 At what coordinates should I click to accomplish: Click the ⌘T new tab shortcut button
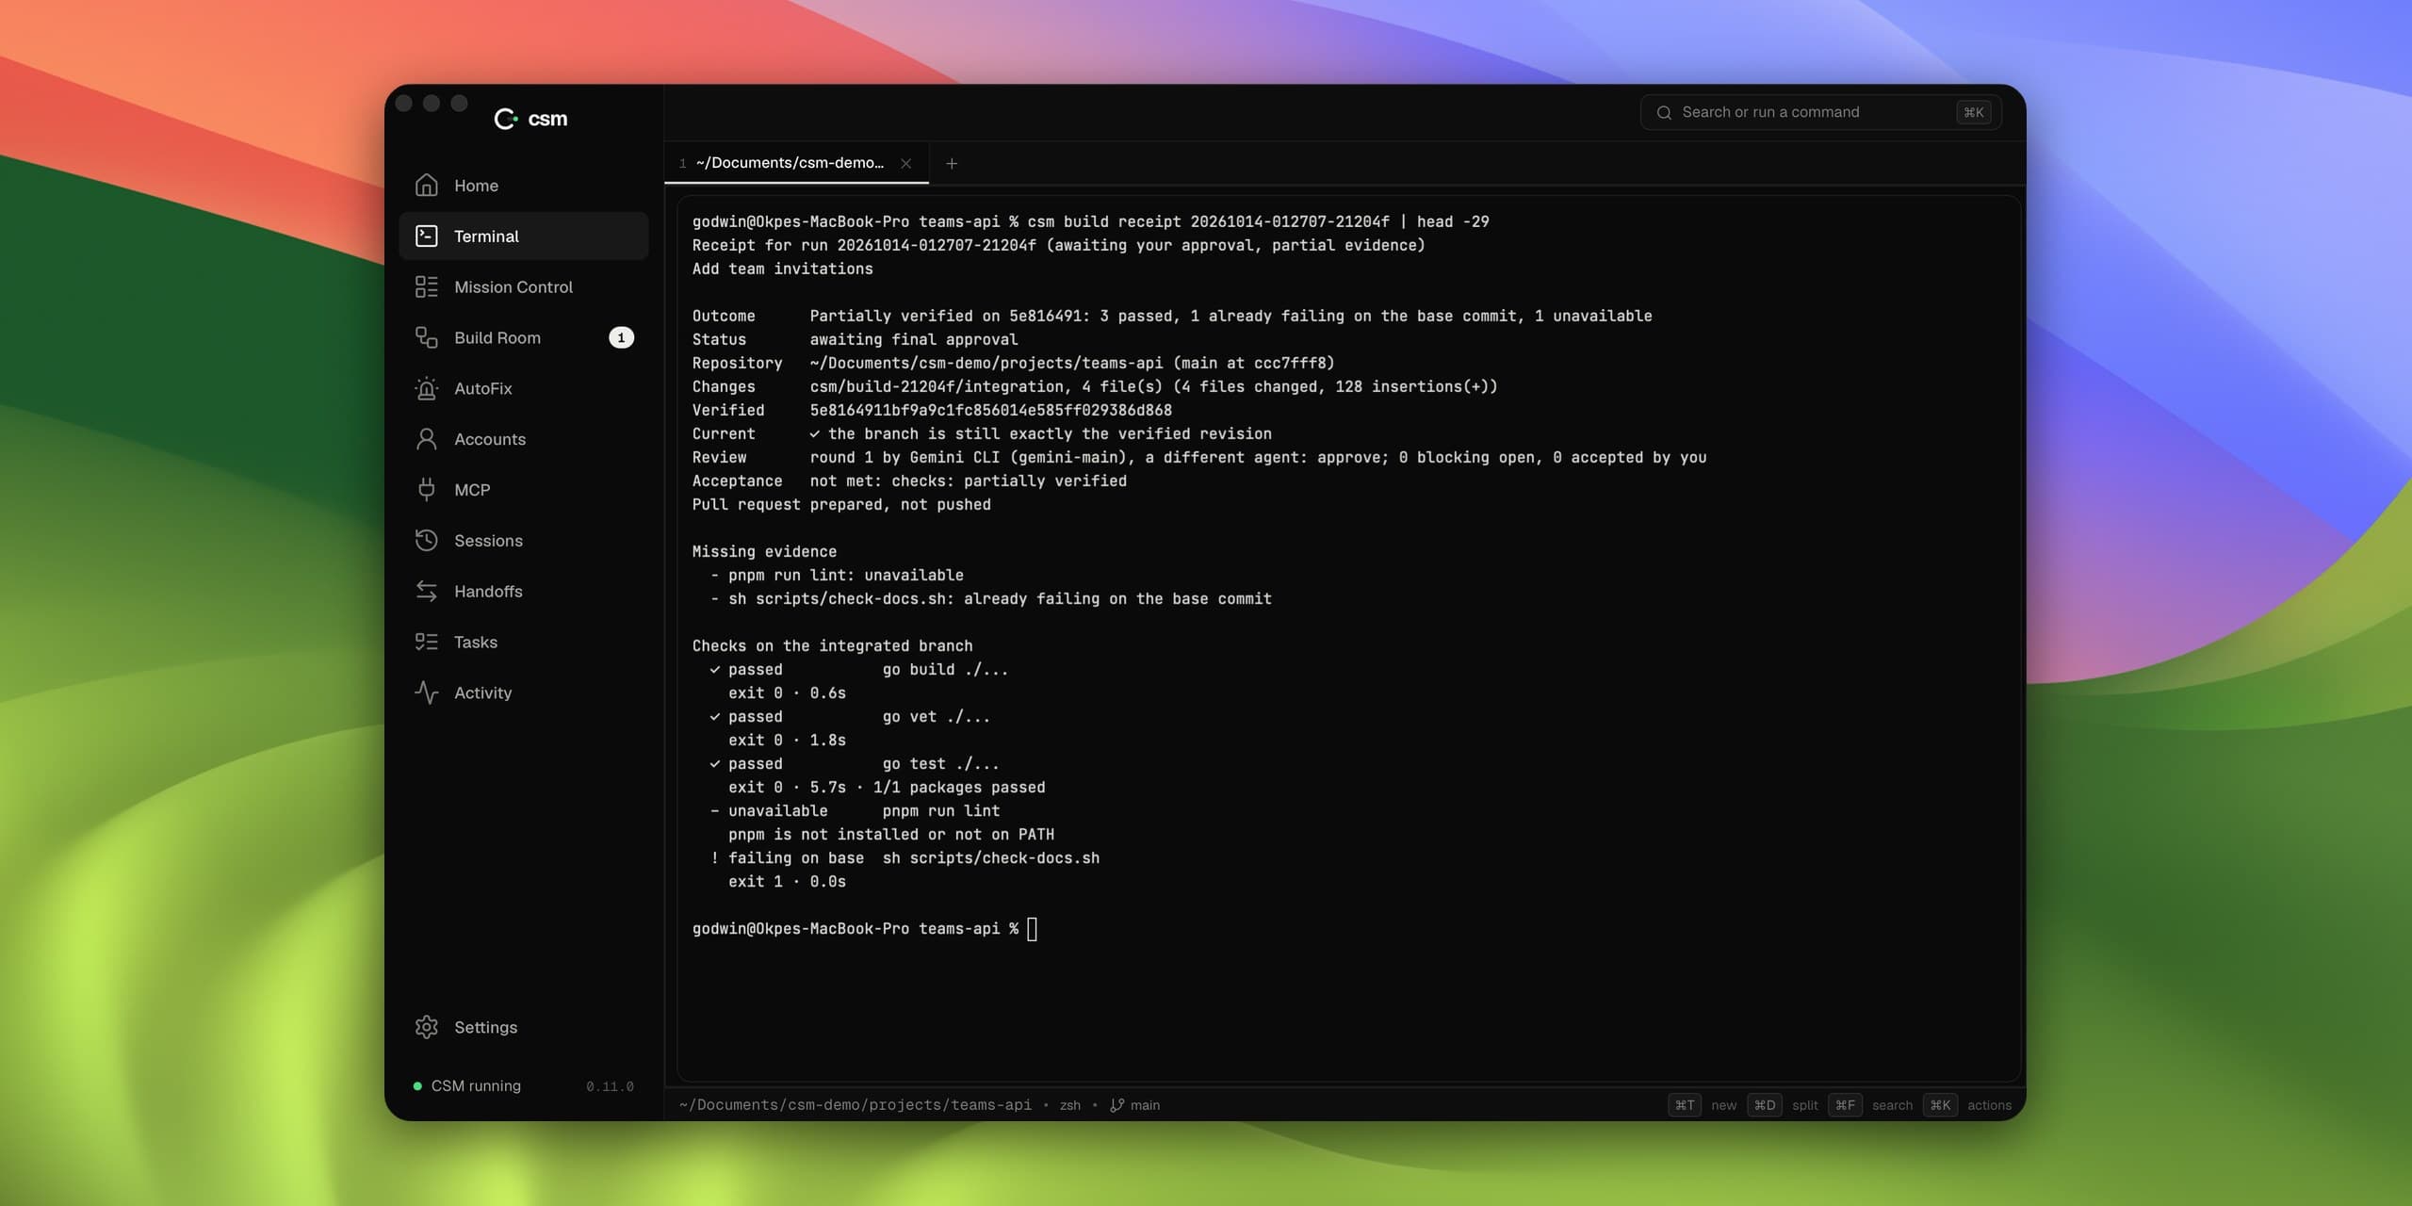[x=1684, y=1105]
